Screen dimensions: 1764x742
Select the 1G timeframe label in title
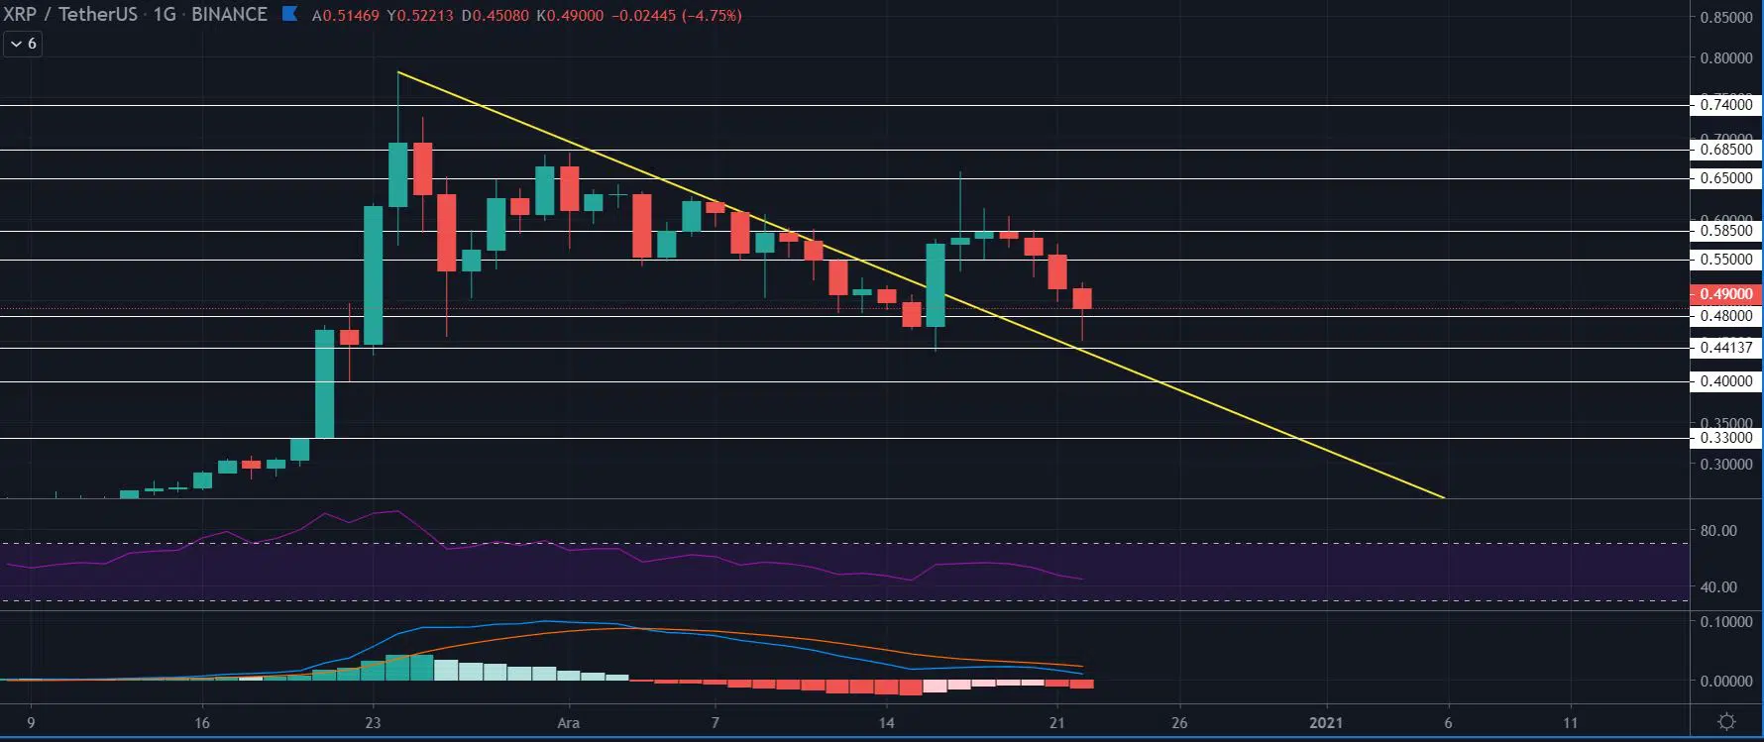tap(165, 15)
